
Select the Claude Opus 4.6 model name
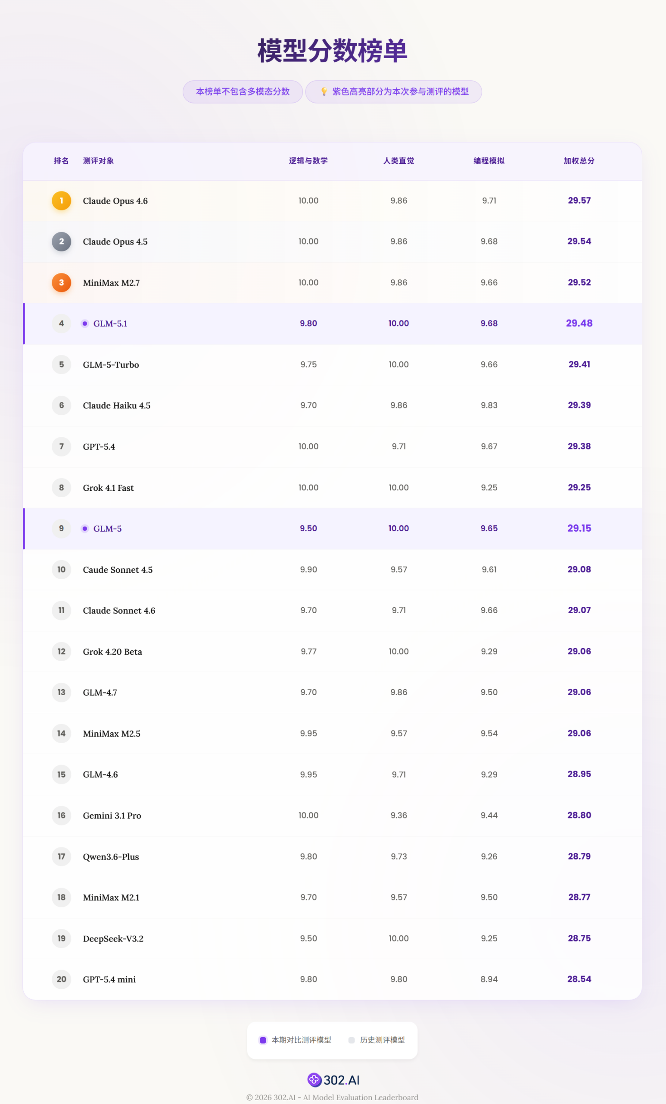pos(115,201)
